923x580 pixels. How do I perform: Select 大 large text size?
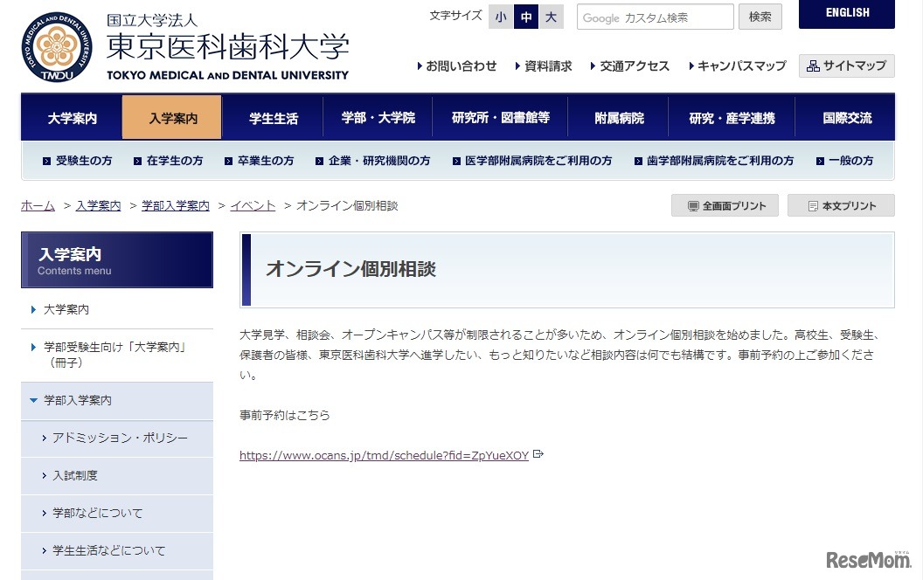(x=551, y=16)
